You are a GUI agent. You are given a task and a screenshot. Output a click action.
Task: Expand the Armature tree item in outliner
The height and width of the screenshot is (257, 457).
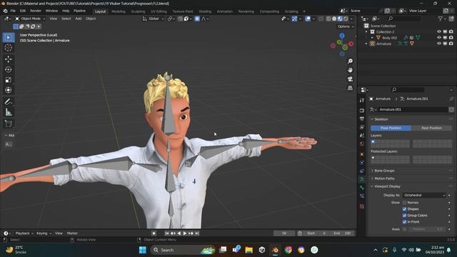tap(366, 44)
